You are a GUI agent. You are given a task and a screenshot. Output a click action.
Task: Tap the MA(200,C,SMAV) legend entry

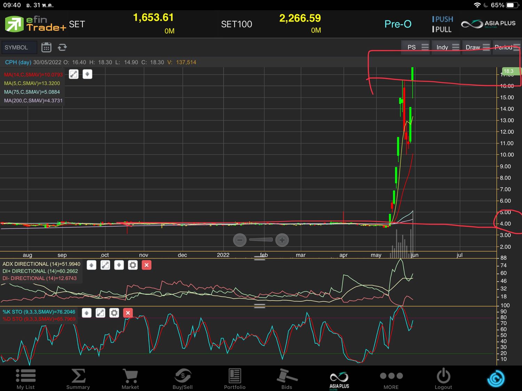(x=33, y=101)
